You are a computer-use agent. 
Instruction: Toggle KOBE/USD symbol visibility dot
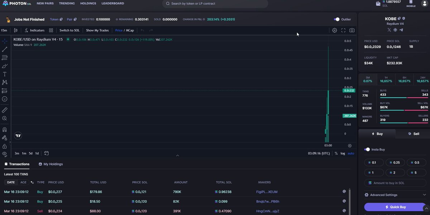68,39
